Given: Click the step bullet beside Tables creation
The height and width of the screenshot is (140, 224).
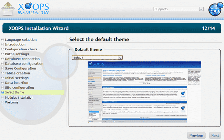Looking at the screenshot, I should (2, 73).
